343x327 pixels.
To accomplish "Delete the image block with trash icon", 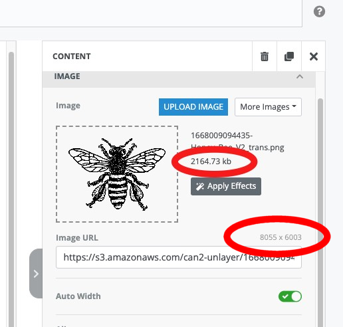I will (265, 56).
